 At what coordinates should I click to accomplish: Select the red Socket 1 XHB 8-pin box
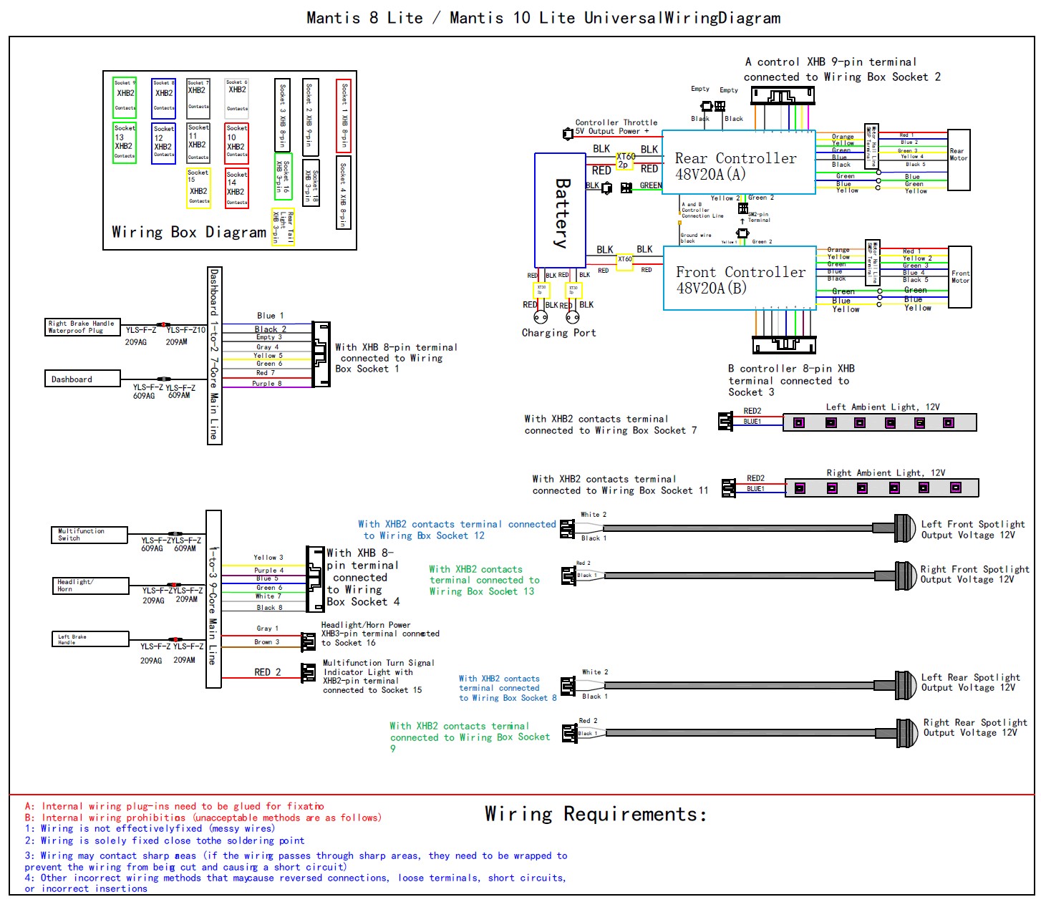344,115
